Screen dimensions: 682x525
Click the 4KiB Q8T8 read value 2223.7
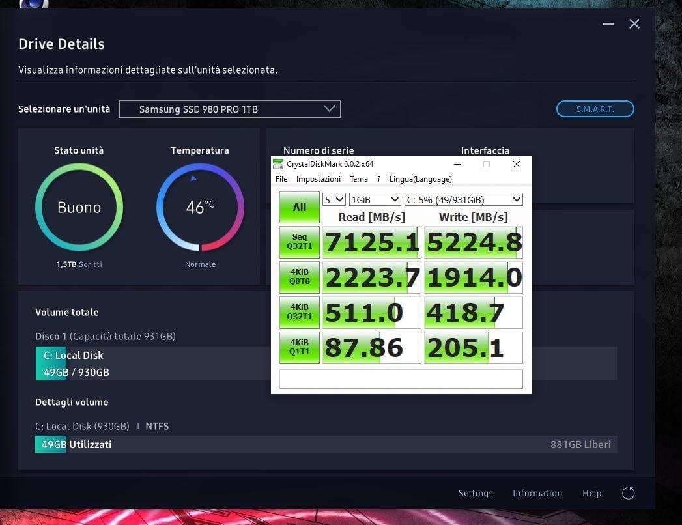tap(371, 277)
